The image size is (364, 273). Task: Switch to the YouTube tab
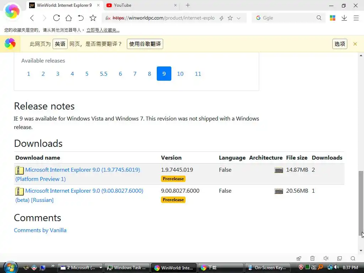[x=141, y=5]
